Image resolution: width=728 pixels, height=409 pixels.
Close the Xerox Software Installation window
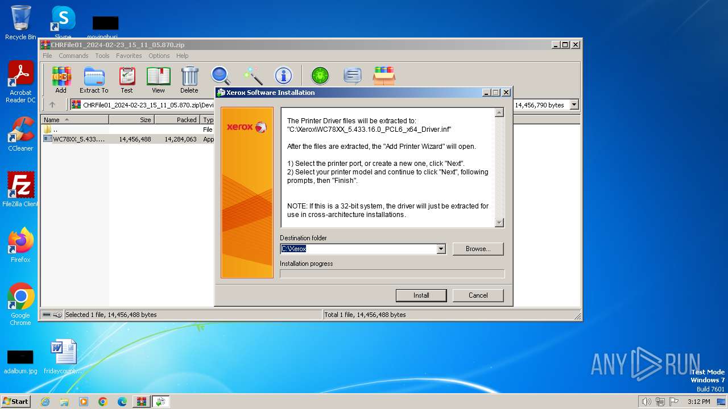(x=506, y=93)
